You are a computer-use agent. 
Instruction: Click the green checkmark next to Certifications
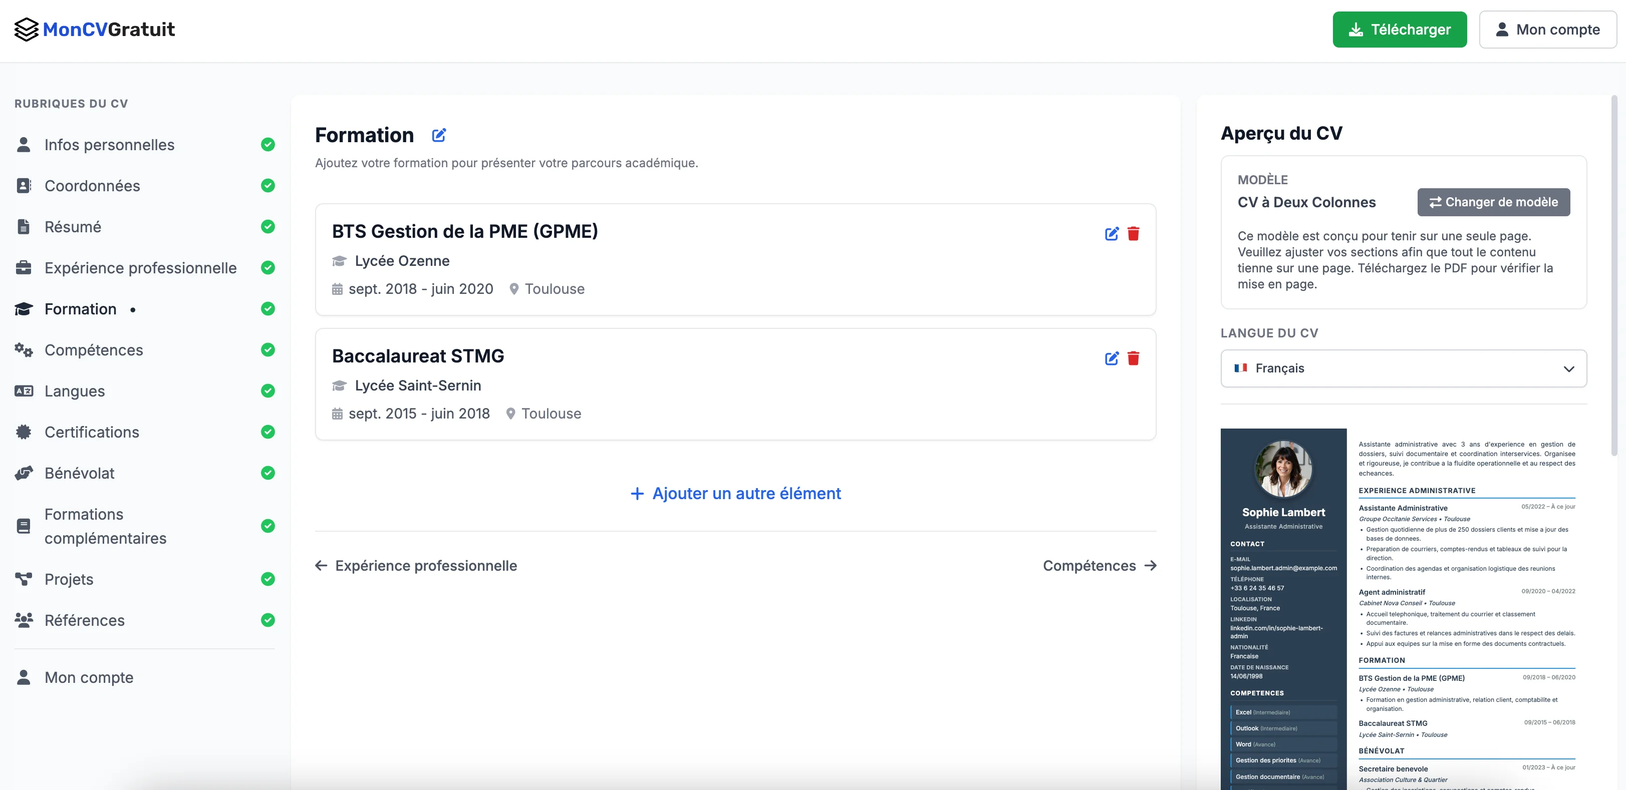click(x=268, y=432)
